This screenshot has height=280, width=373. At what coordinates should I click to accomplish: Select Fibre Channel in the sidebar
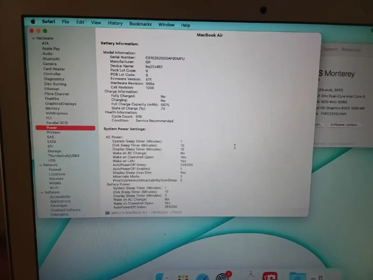point(56,94)
